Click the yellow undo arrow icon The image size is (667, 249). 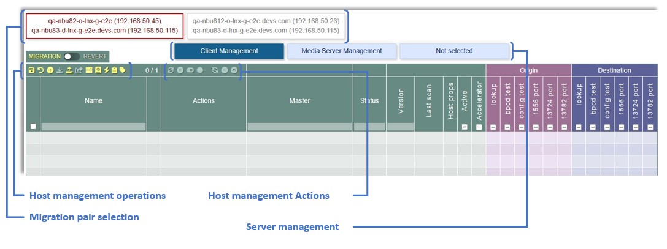coord(40,70)
